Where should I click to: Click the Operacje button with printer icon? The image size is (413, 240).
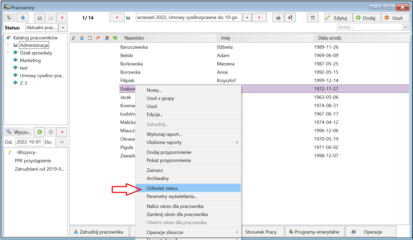point(371,232)
